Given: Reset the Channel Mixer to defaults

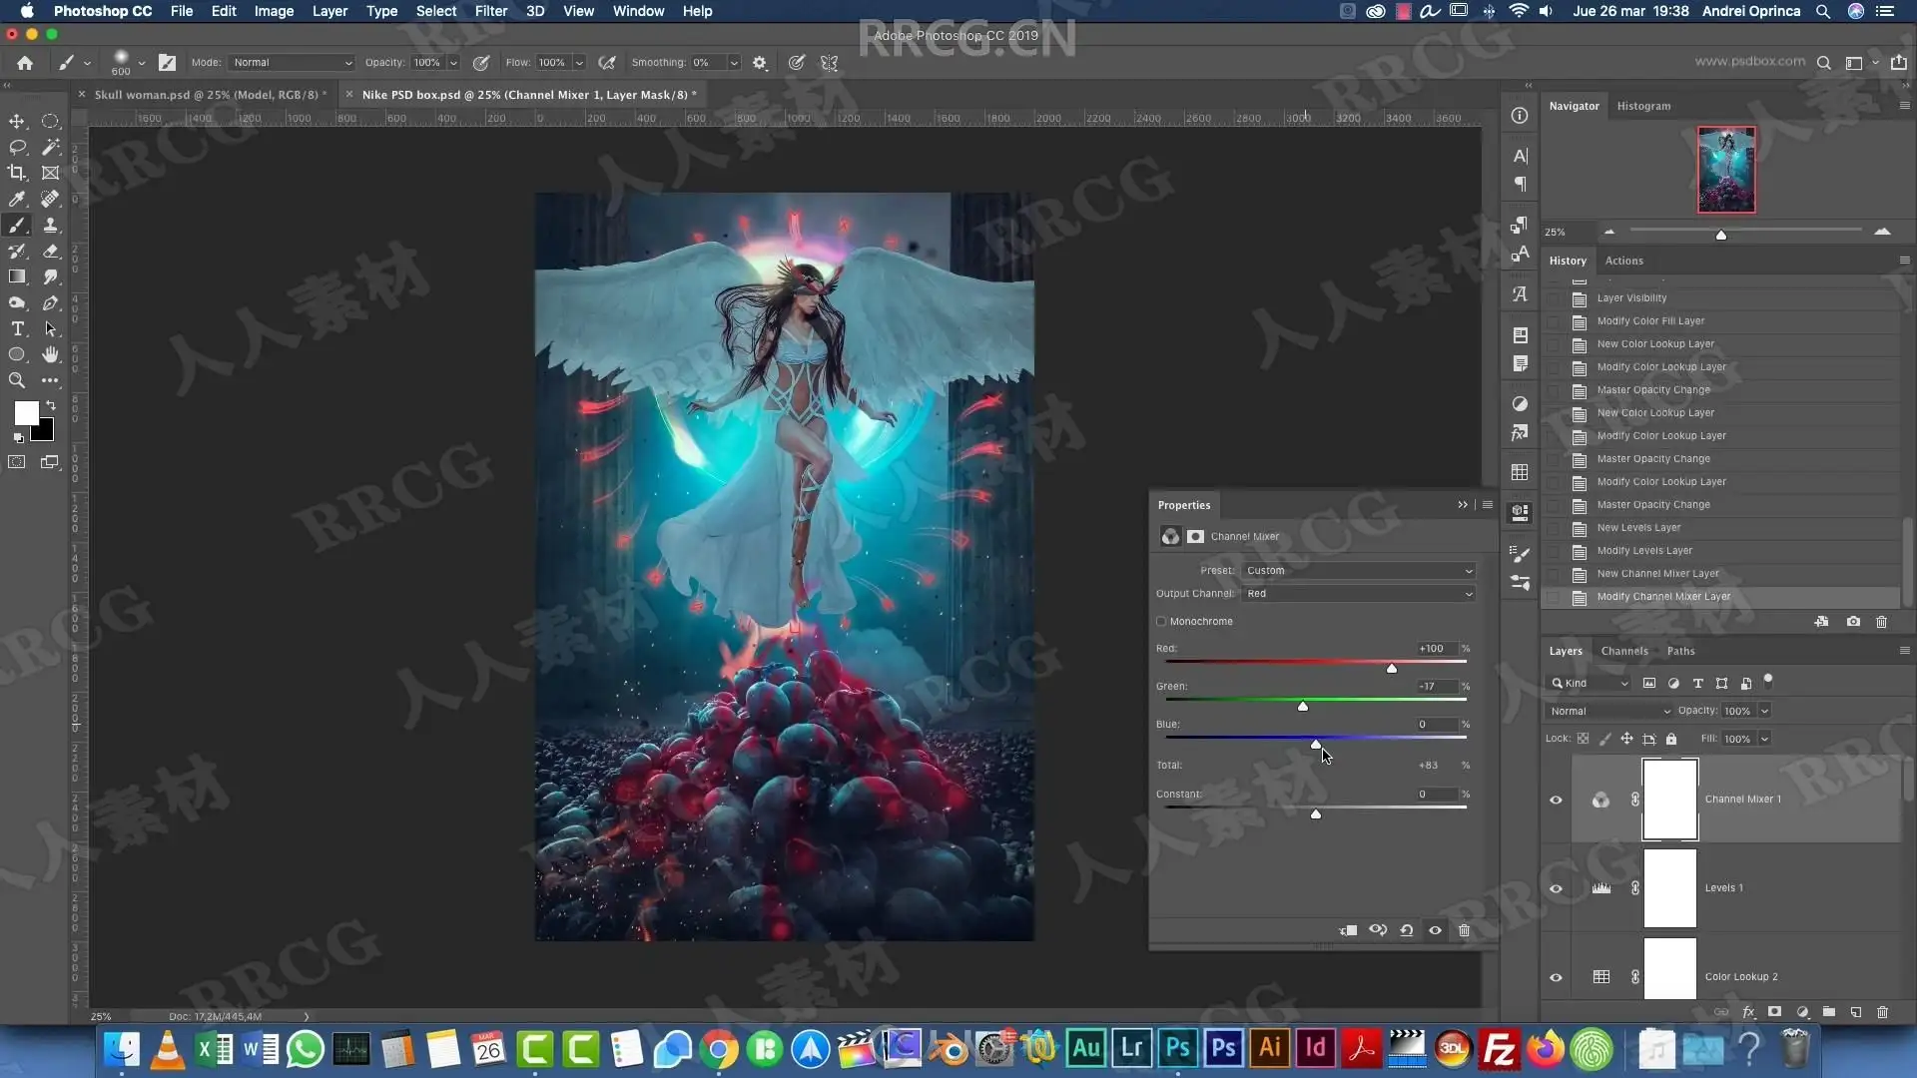Looking at the screenshot, I should [x=1406, y=930].
